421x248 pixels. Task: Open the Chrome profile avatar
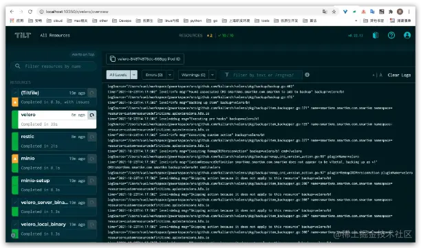tap(400, 12)
